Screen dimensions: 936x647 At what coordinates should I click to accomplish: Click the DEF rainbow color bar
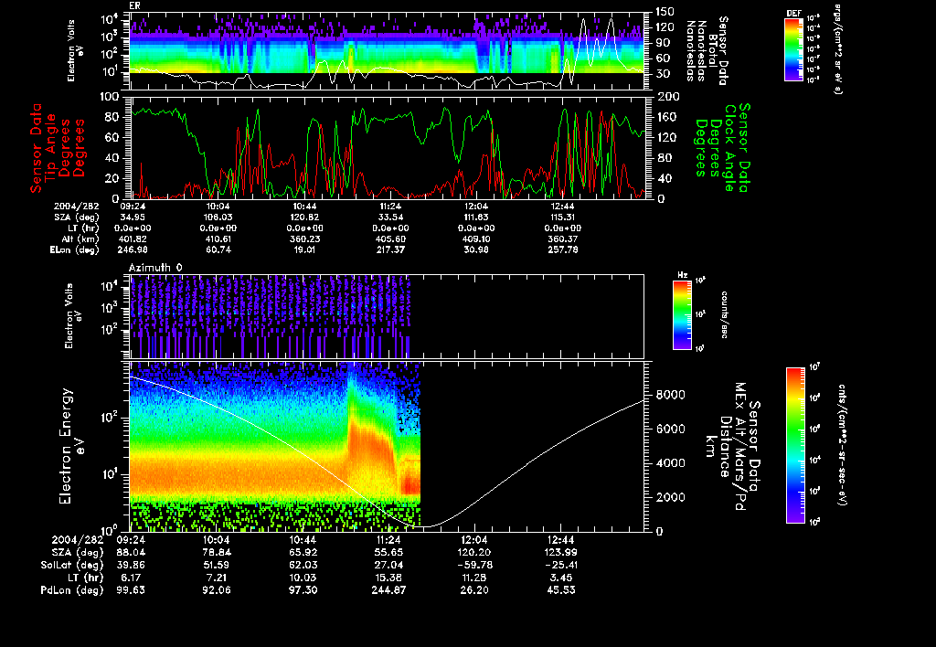pos(793,49)
